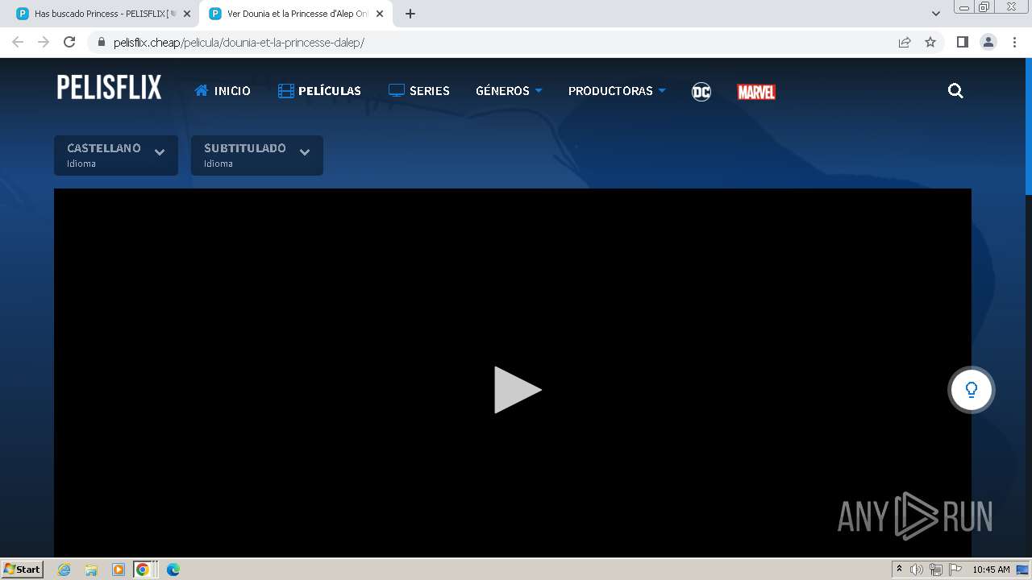Click the INICIO house icon
The height and width of the screenshot is (580, 1032).
click(x=202, y=90)
